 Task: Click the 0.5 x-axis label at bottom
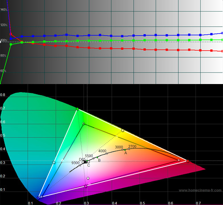click(142, 203)
